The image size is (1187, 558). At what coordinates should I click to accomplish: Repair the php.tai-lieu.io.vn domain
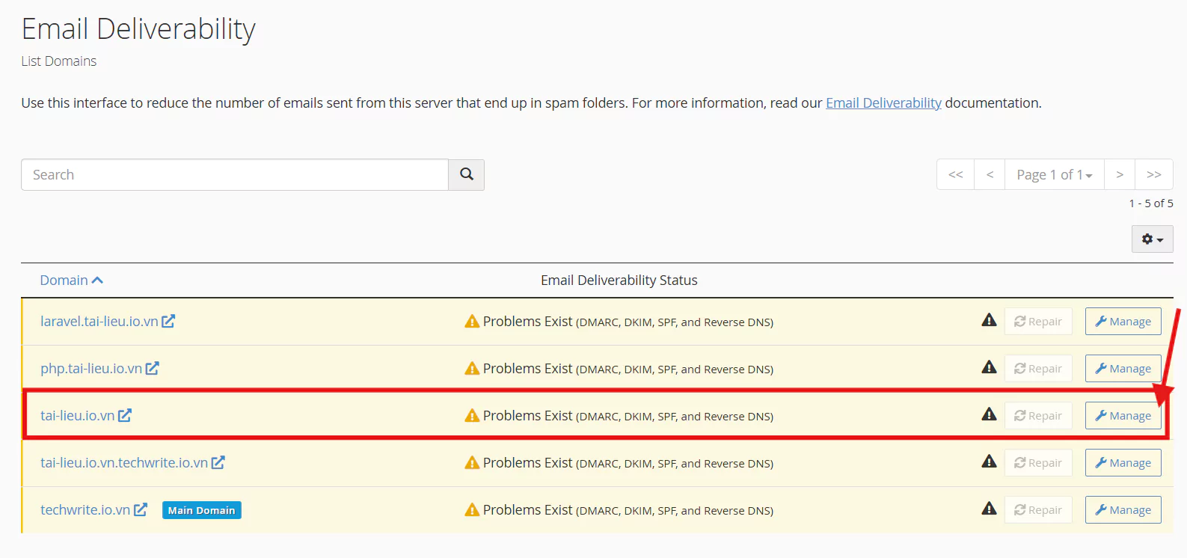point(1038,368)
